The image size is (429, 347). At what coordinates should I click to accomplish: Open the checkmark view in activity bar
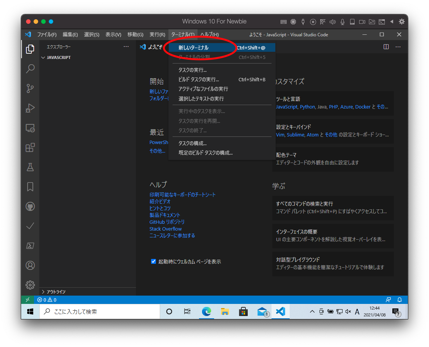coord(30,226)
